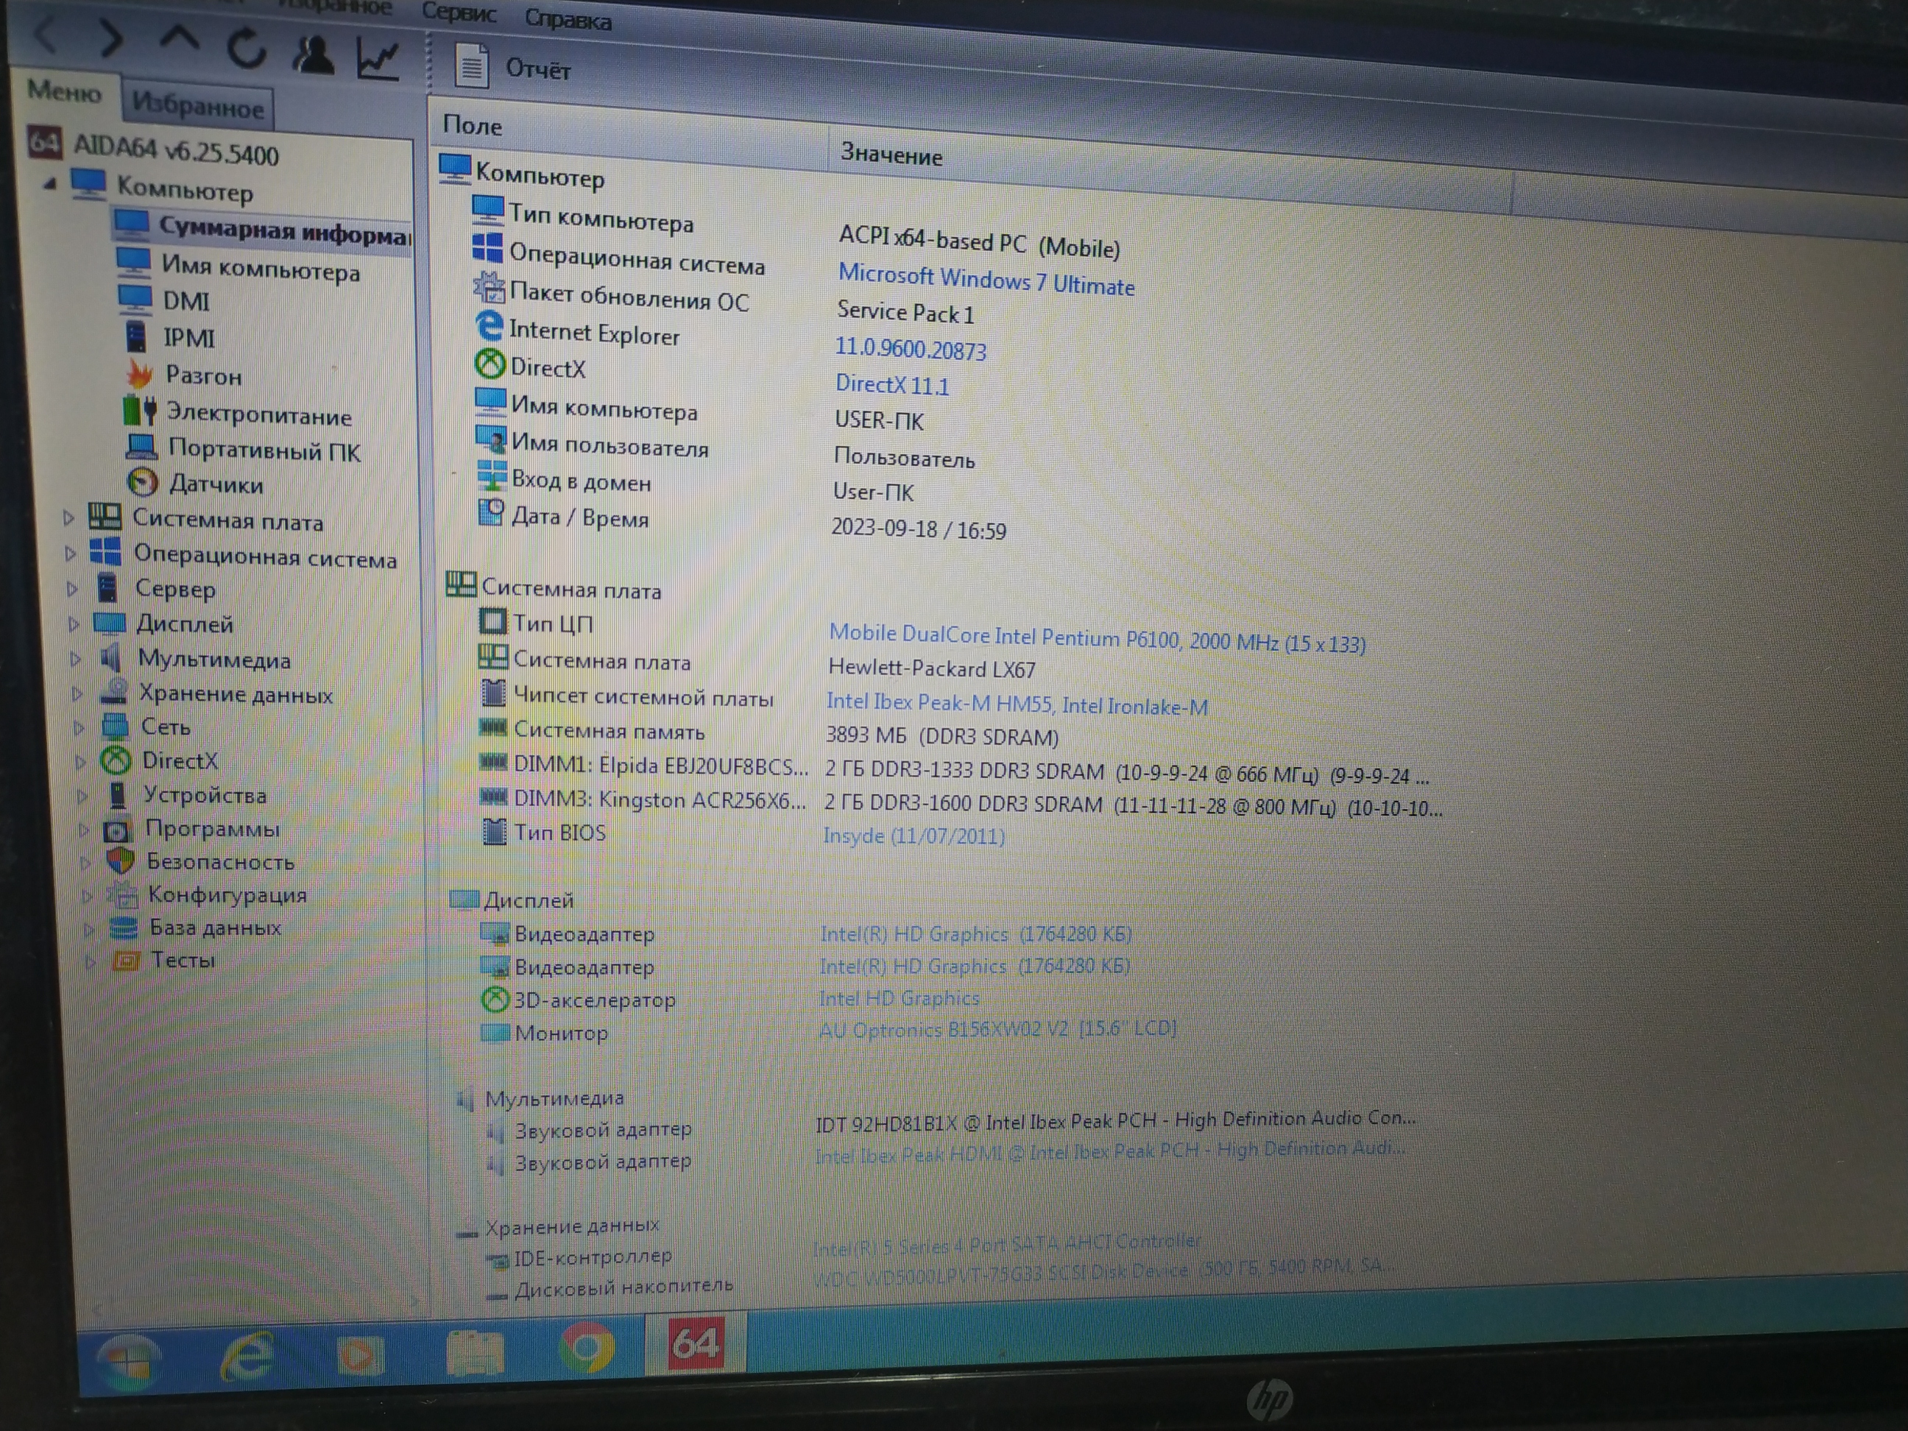
Task: Click the DirectX 11.1 link
Action: 892,385
